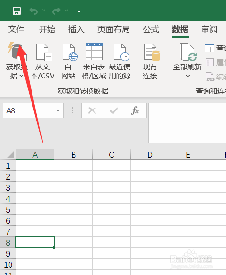Switch to the 公式 ribbon tab
The image size is (226, 275).
click(x=151, y=29)
